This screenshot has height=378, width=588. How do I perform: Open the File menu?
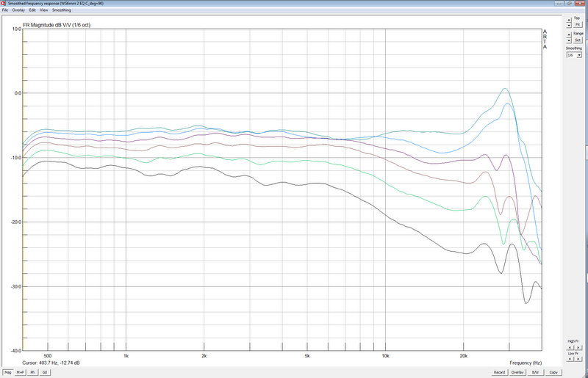click(6, 10)
